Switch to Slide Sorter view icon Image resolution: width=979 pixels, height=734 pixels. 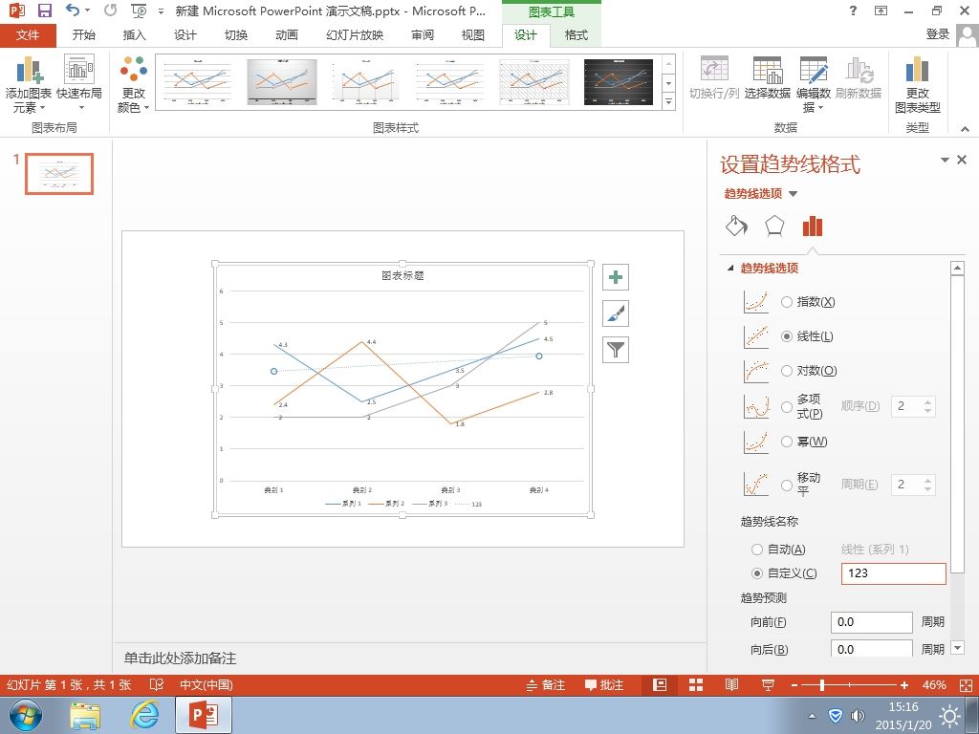point(696,684)
